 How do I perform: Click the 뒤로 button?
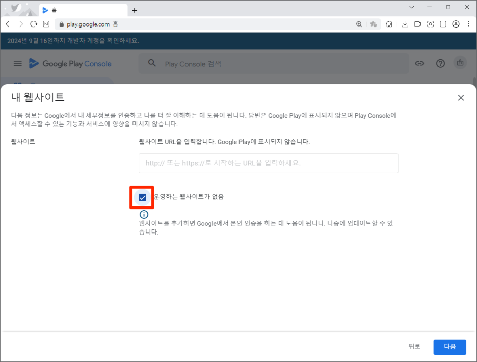(x=414, y=346)
